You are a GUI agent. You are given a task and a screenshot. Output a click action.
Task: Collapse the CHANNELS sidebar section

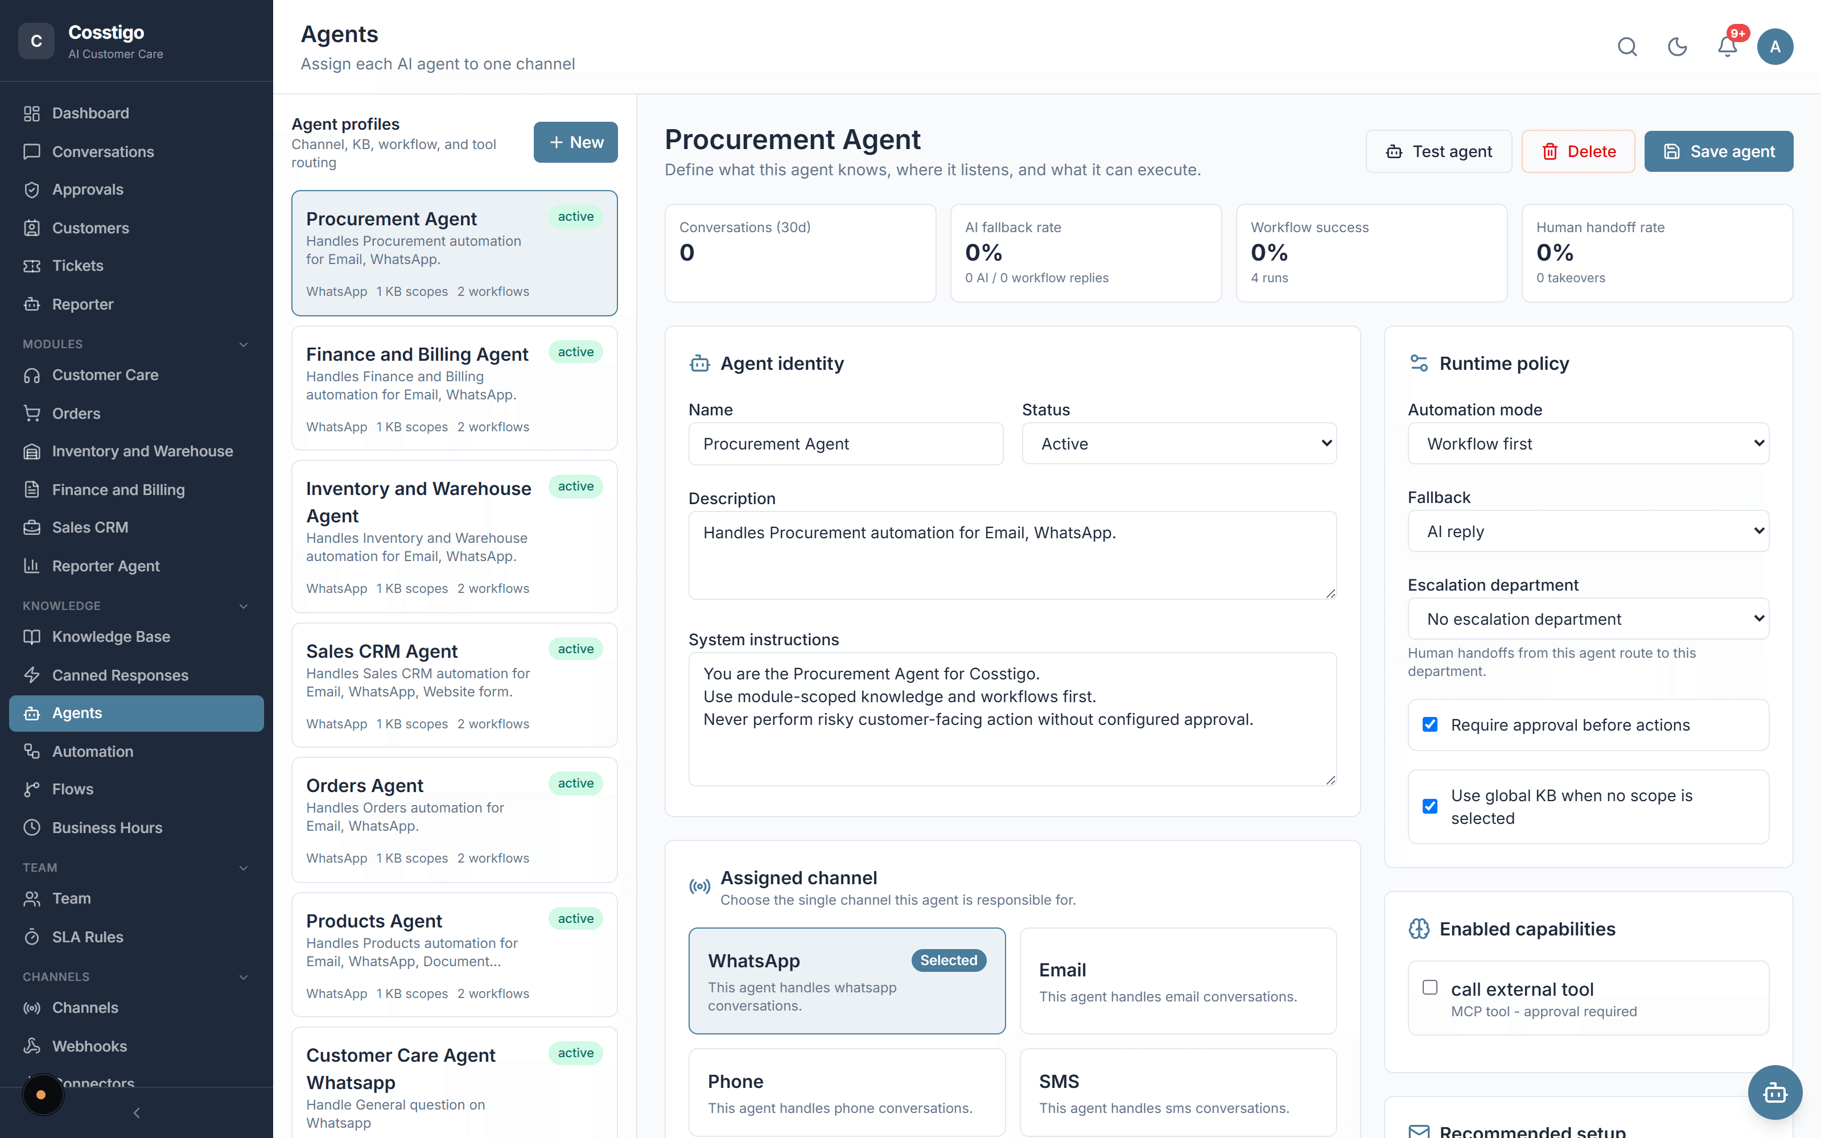(243, 977)
